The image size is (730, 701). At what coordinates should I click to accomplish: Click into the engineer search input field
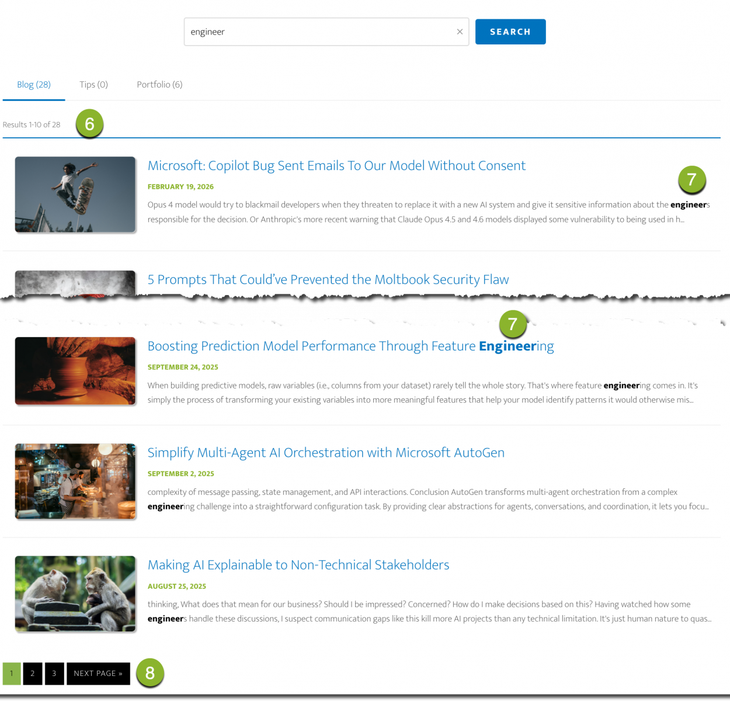tap(318, 32)
